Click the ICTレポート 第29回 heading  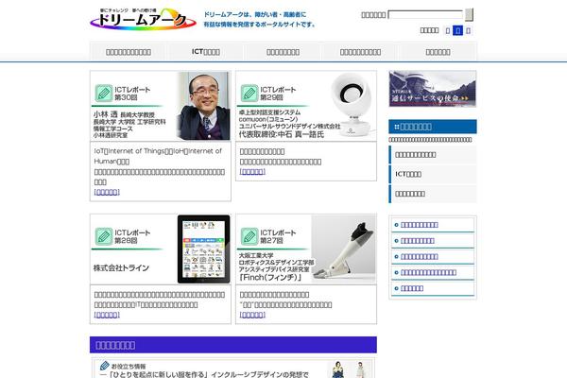coord(278,94)
